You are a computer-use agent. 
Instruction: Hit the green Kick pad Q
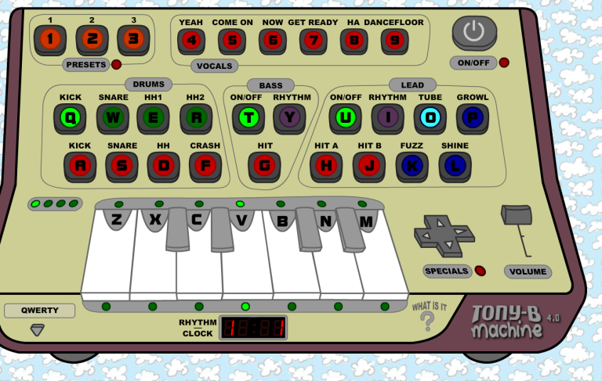70,117
